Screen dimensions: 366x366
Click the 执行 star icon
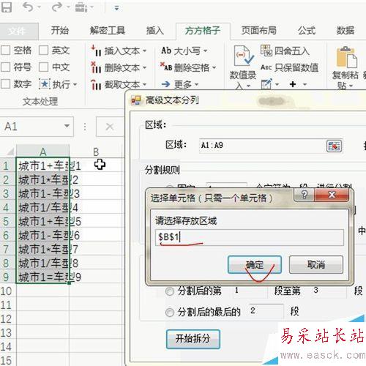pyautogui.click(x=45, y=84)
